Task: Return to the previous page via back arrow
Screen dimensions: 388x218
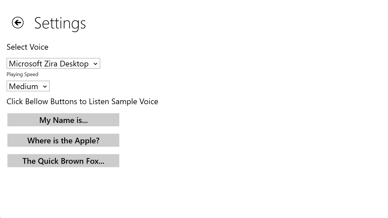Action: point(18,23)
